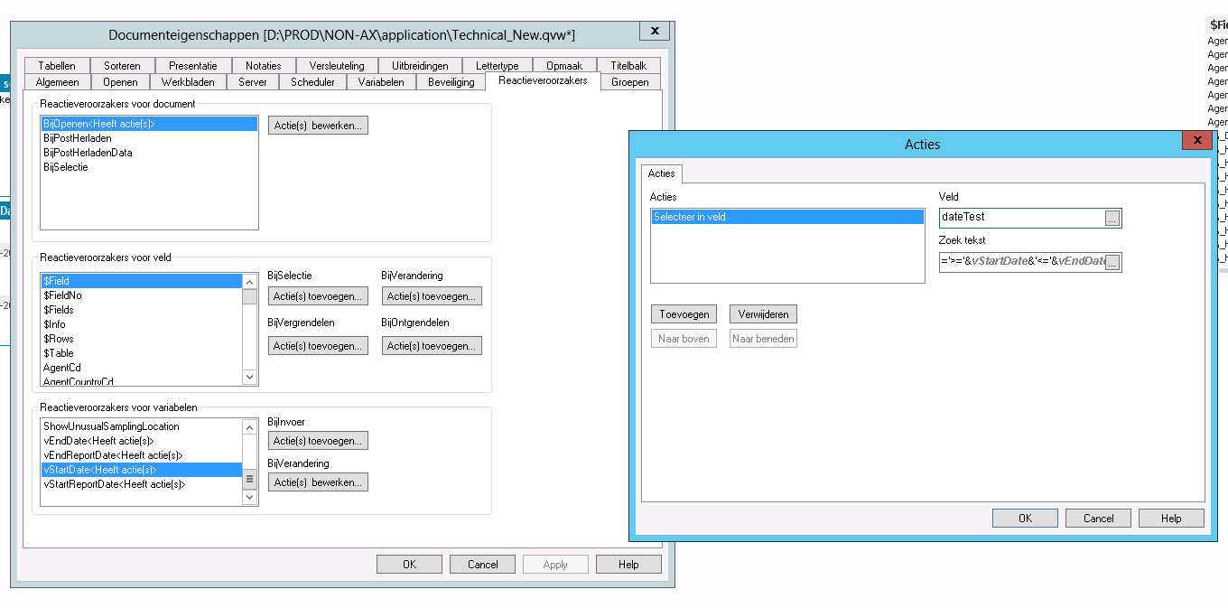Screen dimensions: 1228x608
Task: Click OK in Acties dialog
Action: coord(1025,519)
